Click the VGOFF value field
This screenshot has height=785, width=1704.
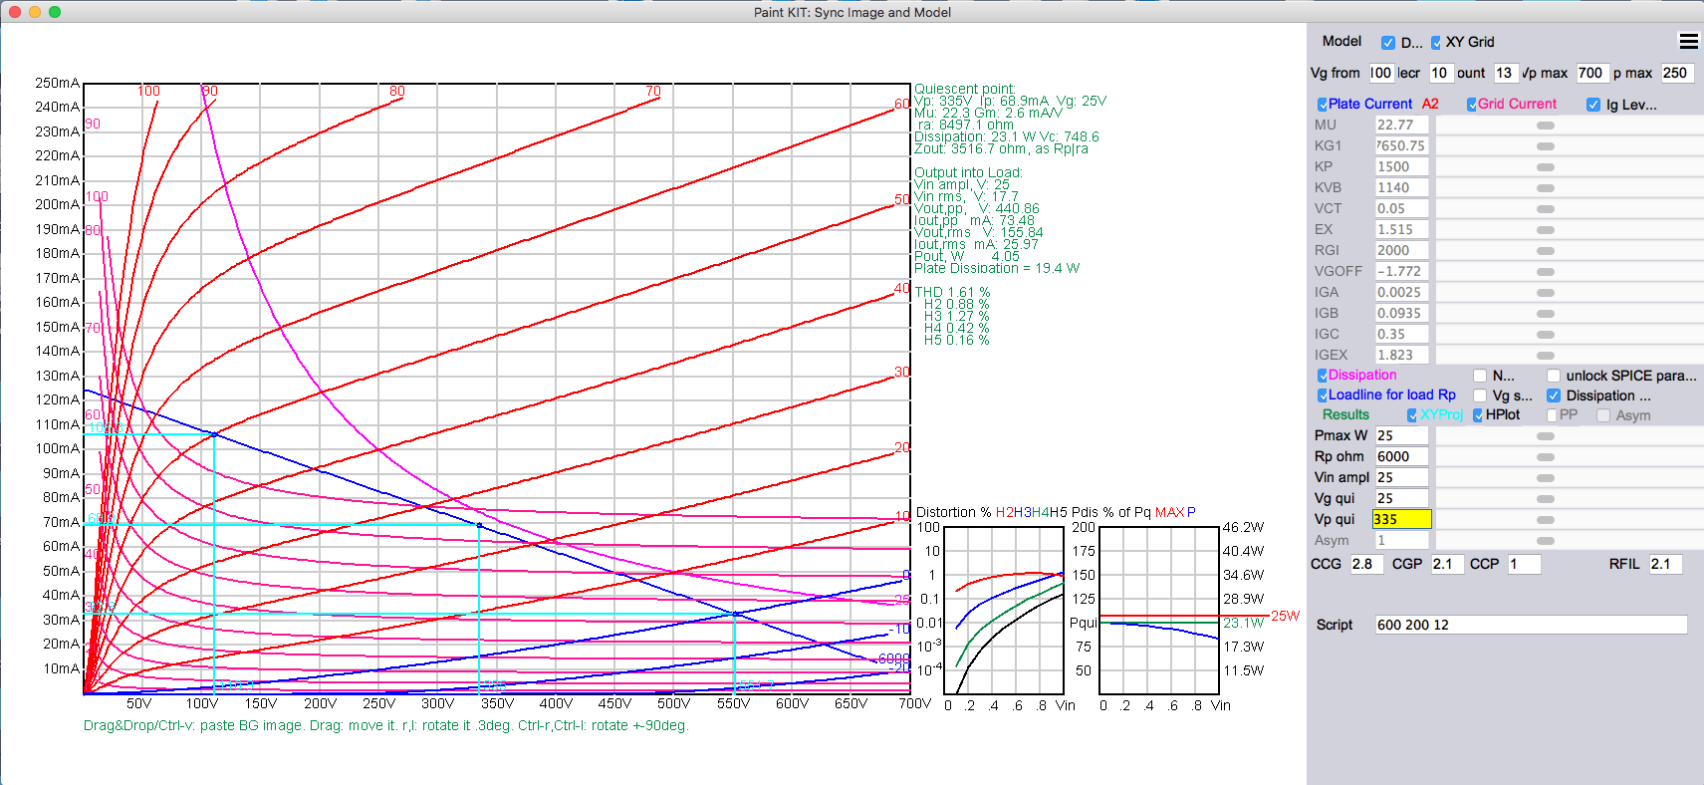tap(1401, 271)
